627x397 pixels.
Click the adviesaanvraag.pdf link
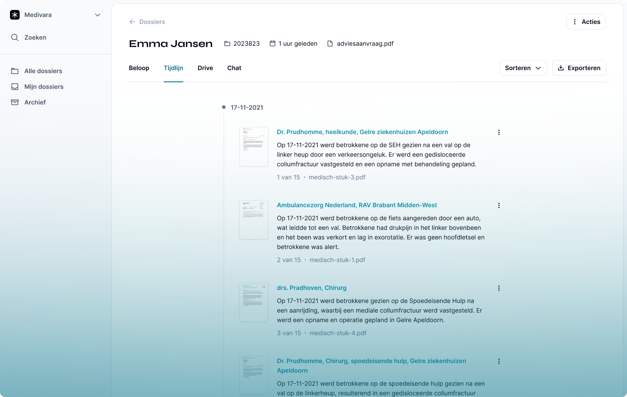[x=365, y=43]
